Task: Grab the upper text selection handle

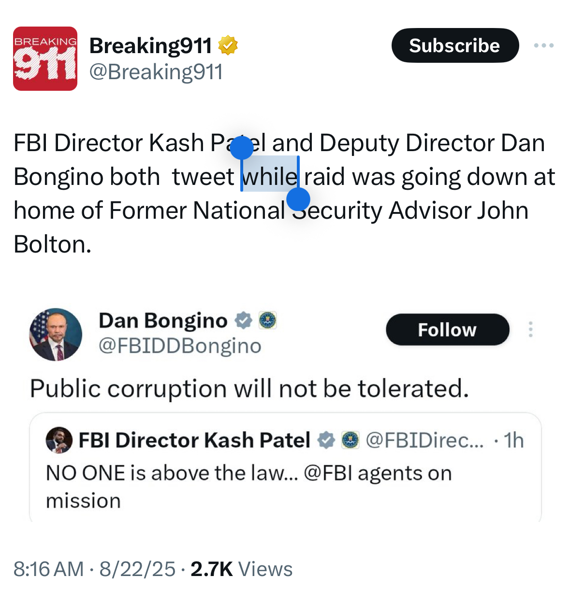Action: [x=242, y=148]
